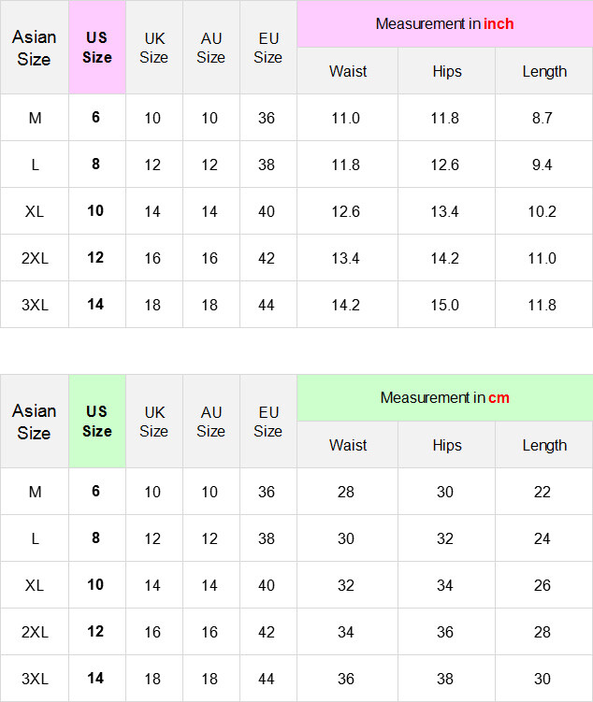593x702 pixels.
Task: Select hips value 38 in the cm table
Action: [445, 679]
